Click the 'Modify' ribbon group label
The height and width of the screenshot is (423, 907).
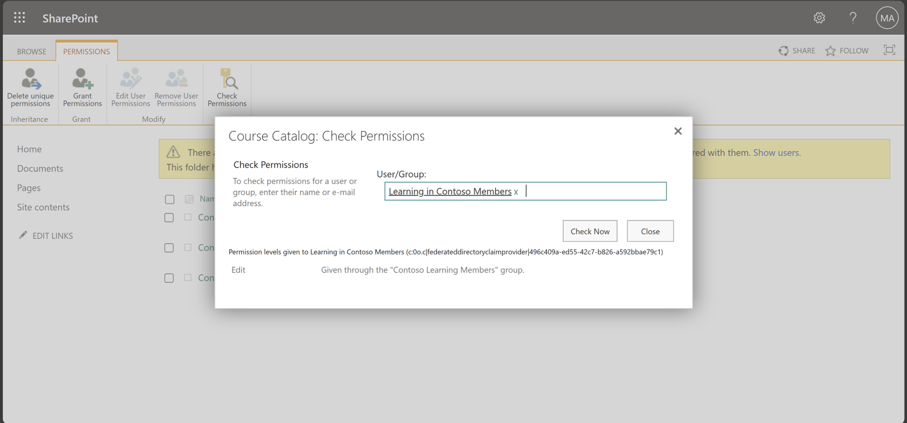[x=154, y=119]
